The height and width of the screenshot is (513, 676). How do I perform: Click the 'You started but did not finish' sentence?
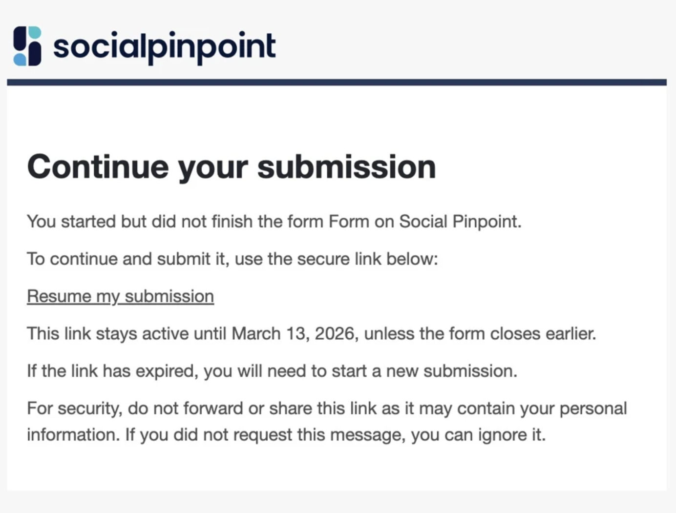pyautogui.click(x=274, y=222)
